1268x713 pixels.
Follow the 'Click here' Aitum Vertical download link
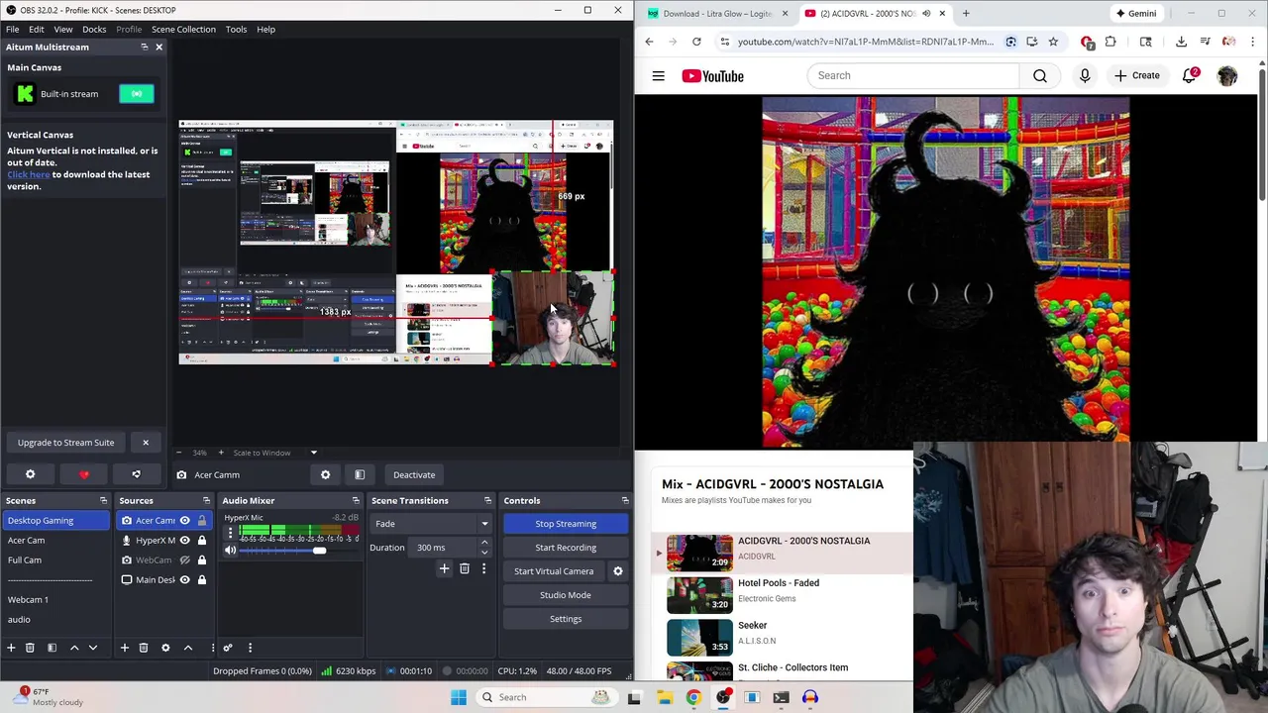pos(28,174)
